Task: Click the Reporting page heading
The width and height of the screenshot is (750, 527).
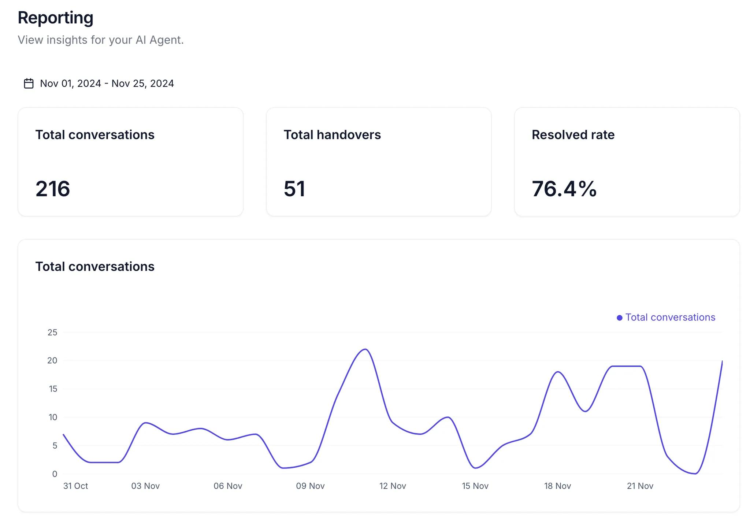Action: (x=55, y=18)
